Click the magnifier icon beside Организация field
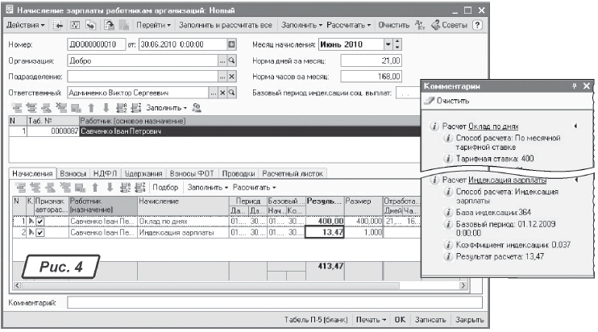The width and height of the screenshot is (598, 332). (231, 60)
